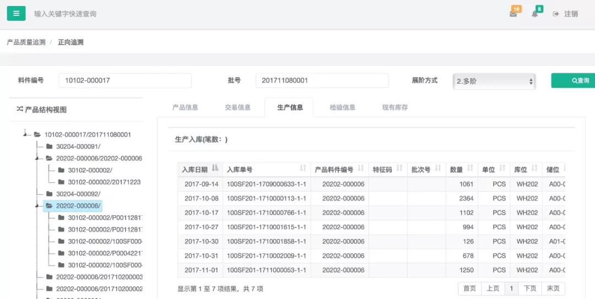595x299 pixels.
Task: Collapse the root node 10102-000017/201711080001
Action: 25,134
